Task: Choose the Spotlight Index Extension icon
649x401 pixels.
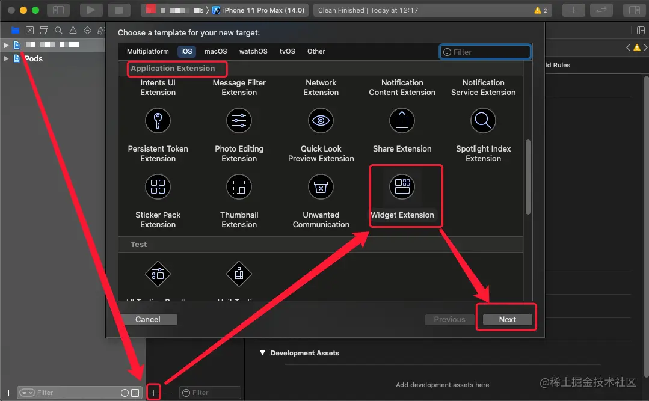Action: coord(483,120)
